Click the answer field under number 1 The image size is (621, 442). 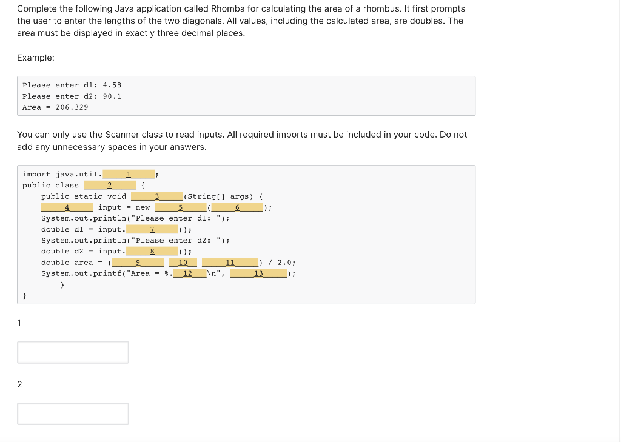point(73,352)
